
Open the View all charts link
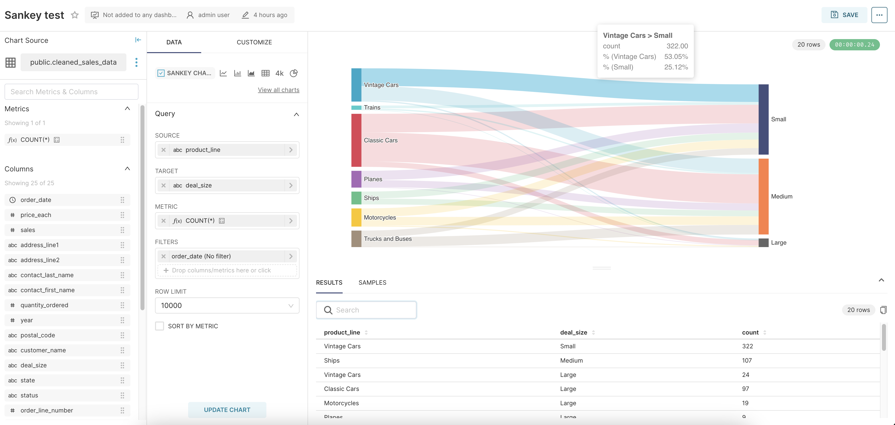(278, 90)
